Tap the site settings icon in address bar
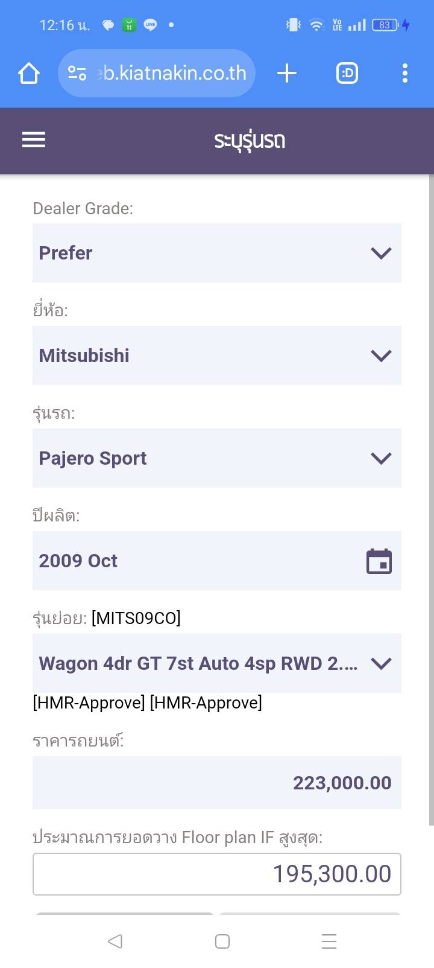This screenshot has height=968, width=434. (x=77, y=74)
